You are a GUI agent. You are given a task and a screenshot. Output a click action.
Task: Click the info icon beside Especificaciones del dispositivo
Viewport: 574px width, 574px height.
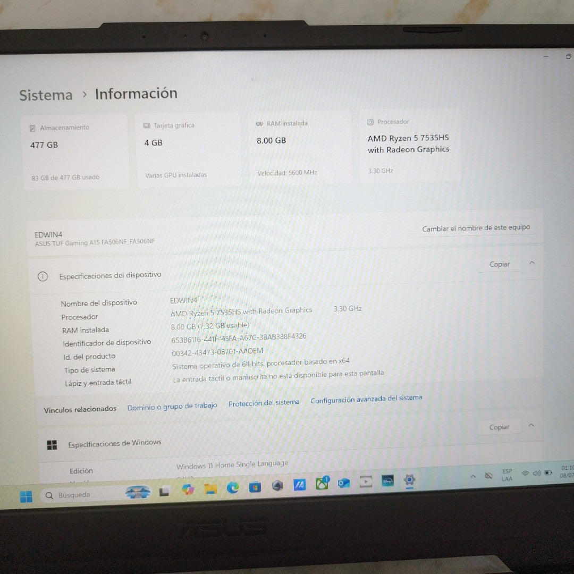click(x=43, y=276)
